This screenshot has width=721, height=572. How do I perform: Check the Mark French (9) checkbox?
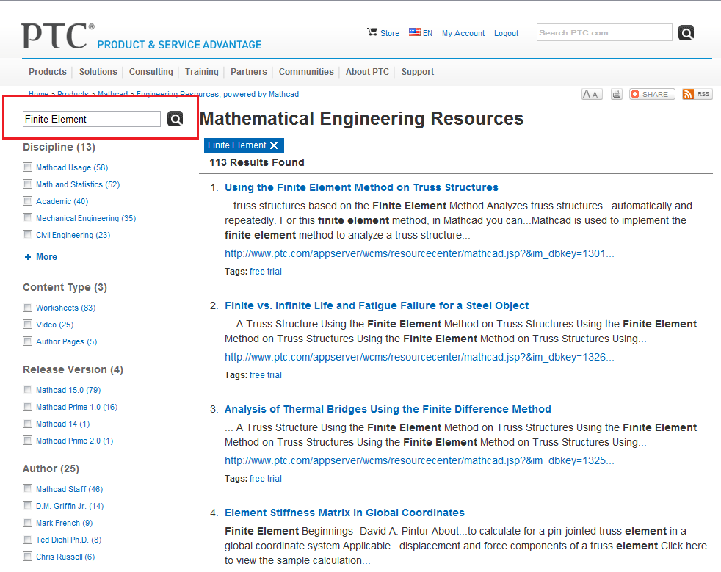point(28,523)
